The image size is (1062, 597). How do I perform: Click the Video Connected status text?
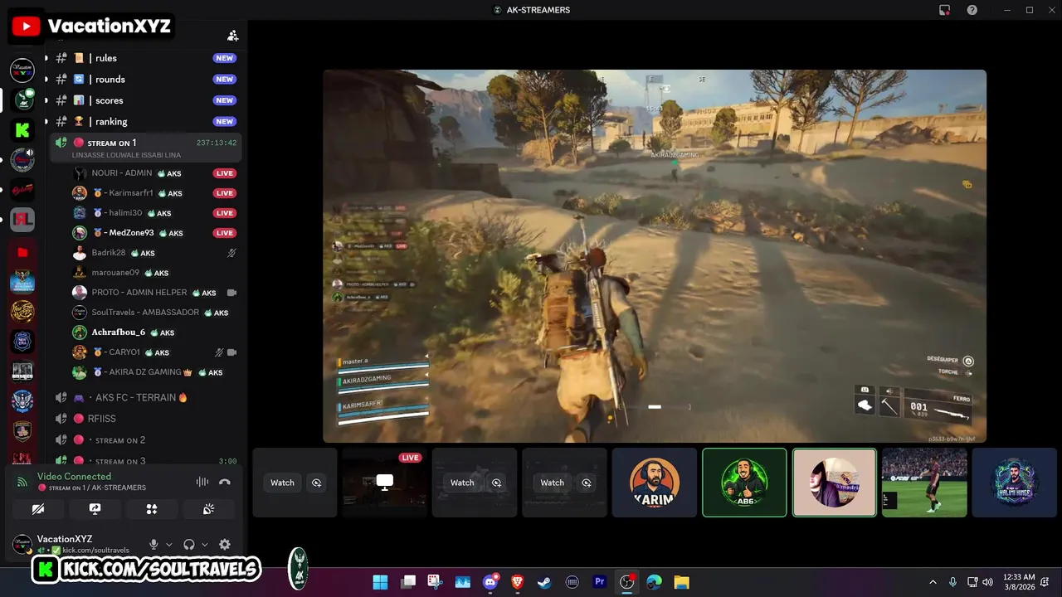coord(74,476)
